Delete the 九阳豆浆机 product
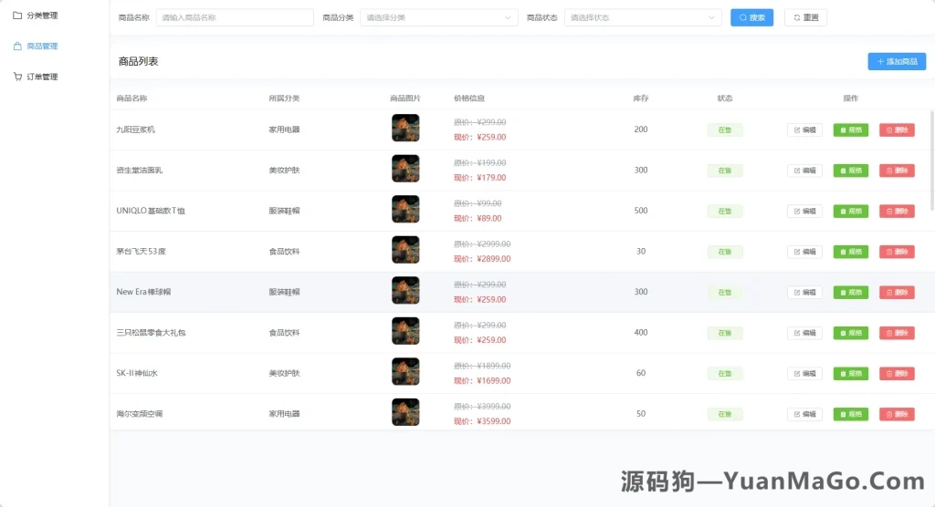Screen dimensions: 935x507 pyautogui.click(x=897, y=129)
